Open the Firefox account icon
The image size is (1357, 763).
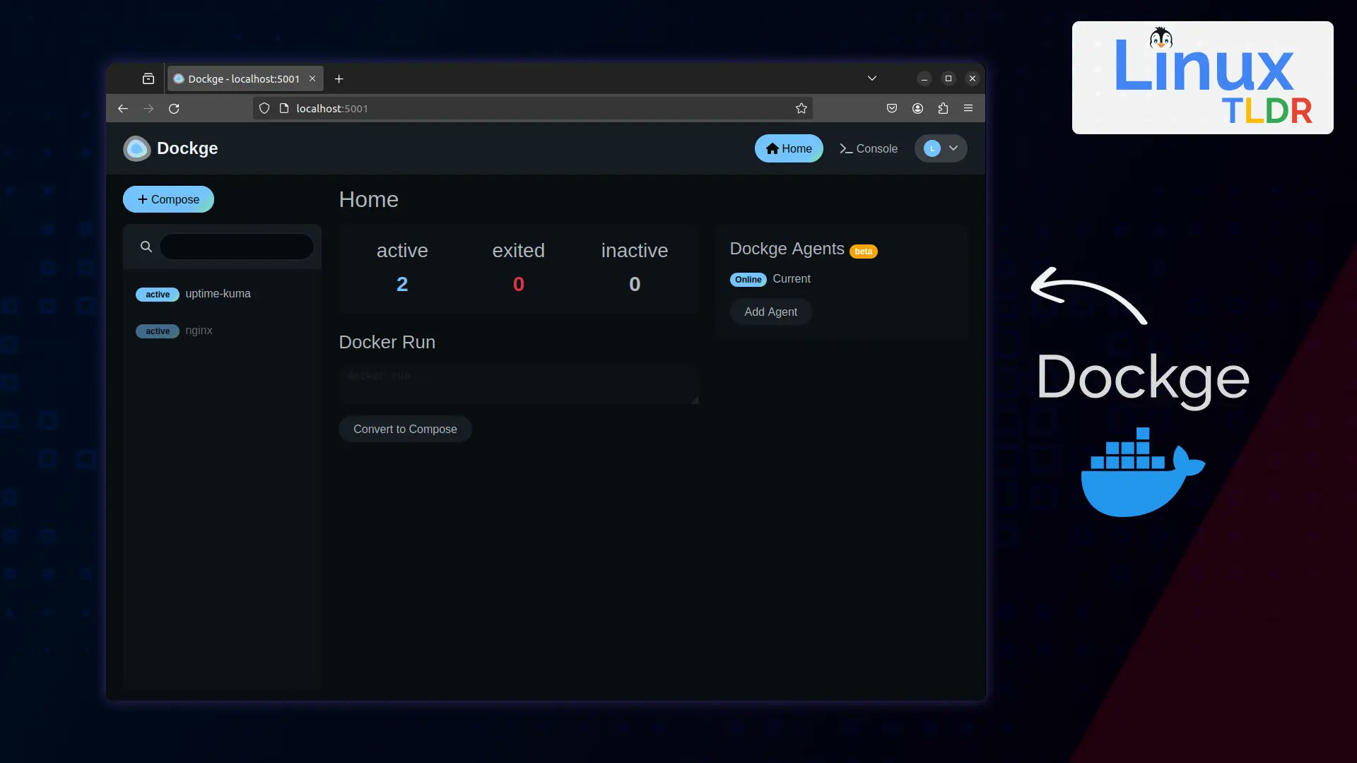(917, 108)
